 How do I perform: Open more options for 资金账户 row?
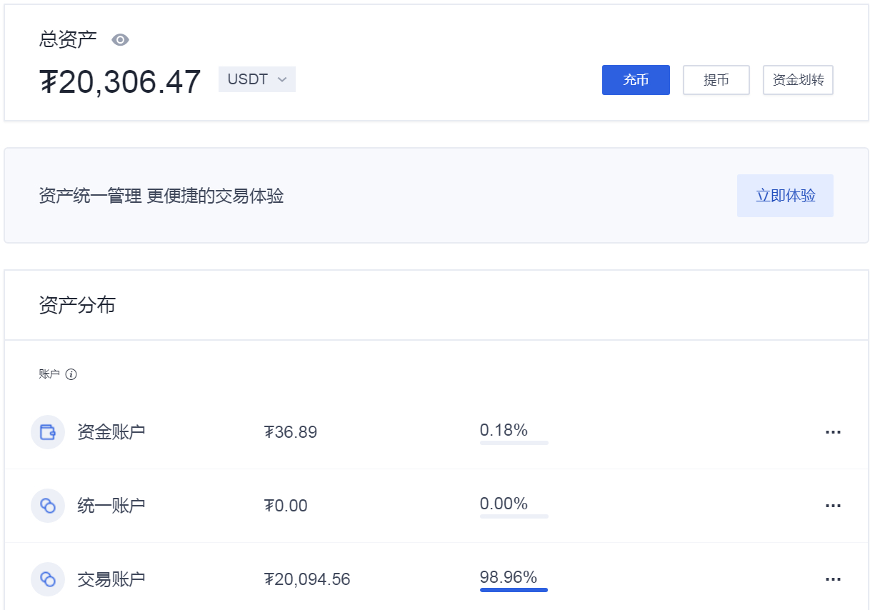coord(833,432)
